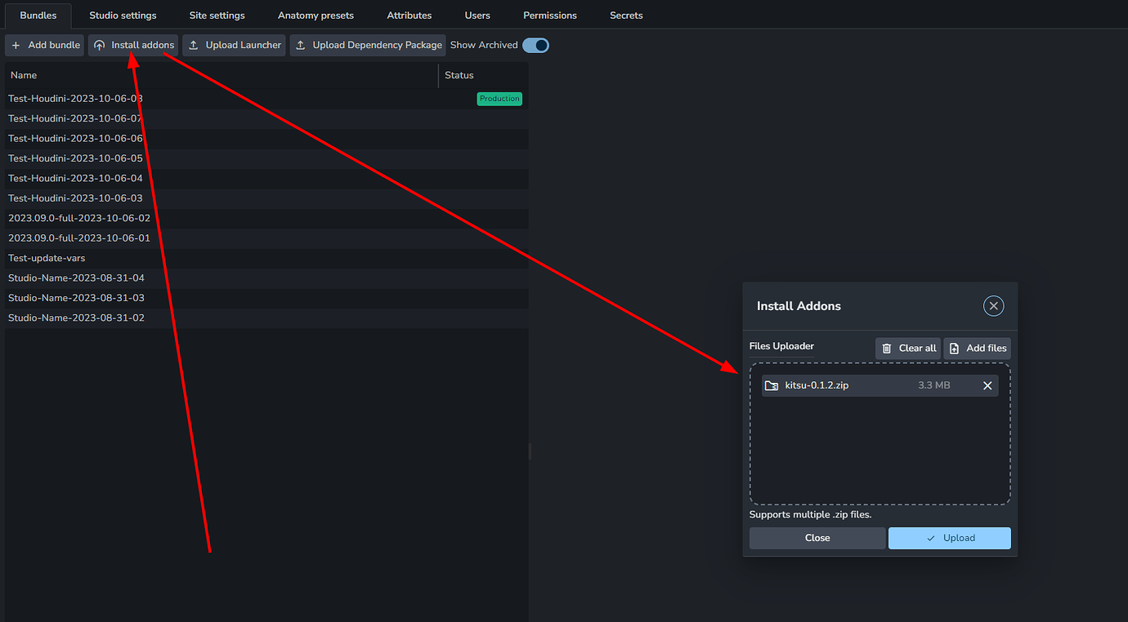Open the Studio settings tab
Viewport: 1128px width, 622px height.
123,15
